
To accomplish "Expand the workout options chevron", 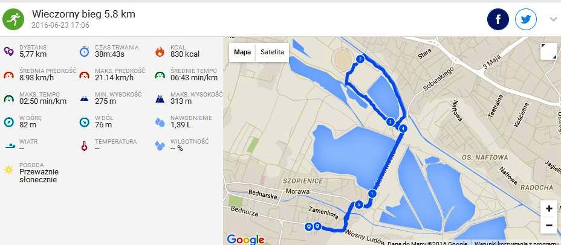I will pos(553,19).
